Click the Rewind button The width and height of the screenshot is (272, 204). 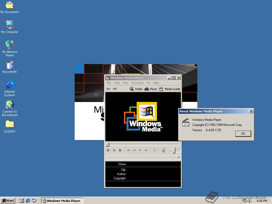coord(134,150)
